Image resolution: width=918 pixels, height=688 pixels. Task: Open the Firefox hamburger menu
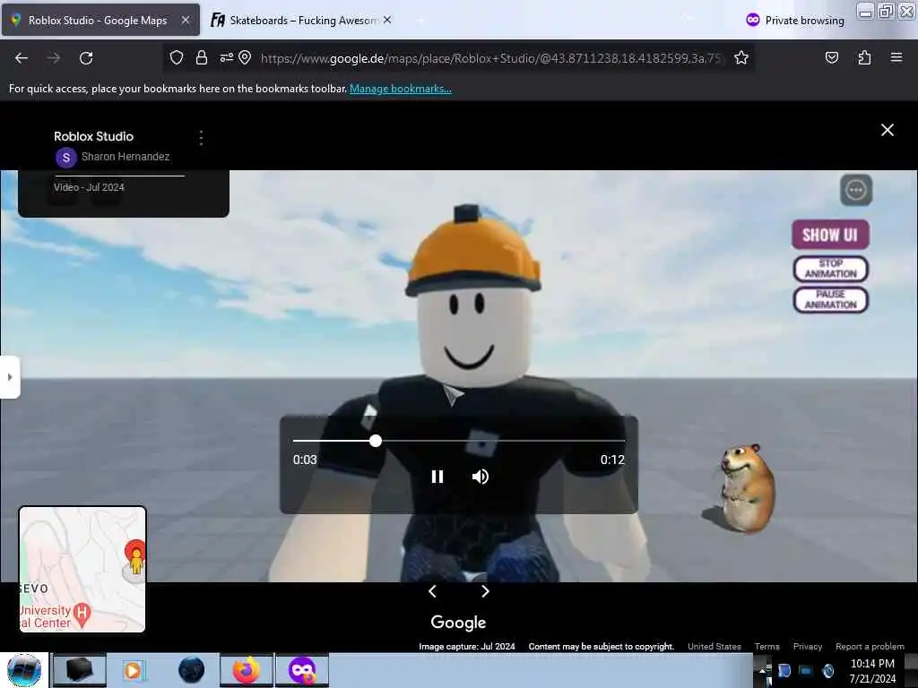point(896,57)
